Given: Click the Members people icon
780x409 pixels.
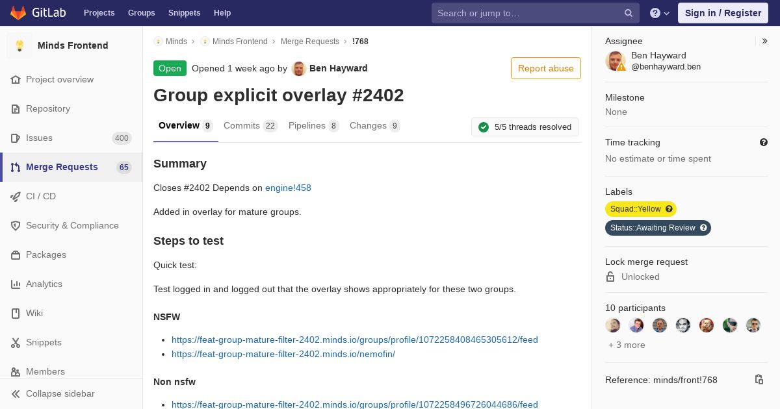Looking at the screenshot, I should coord(16,372).
